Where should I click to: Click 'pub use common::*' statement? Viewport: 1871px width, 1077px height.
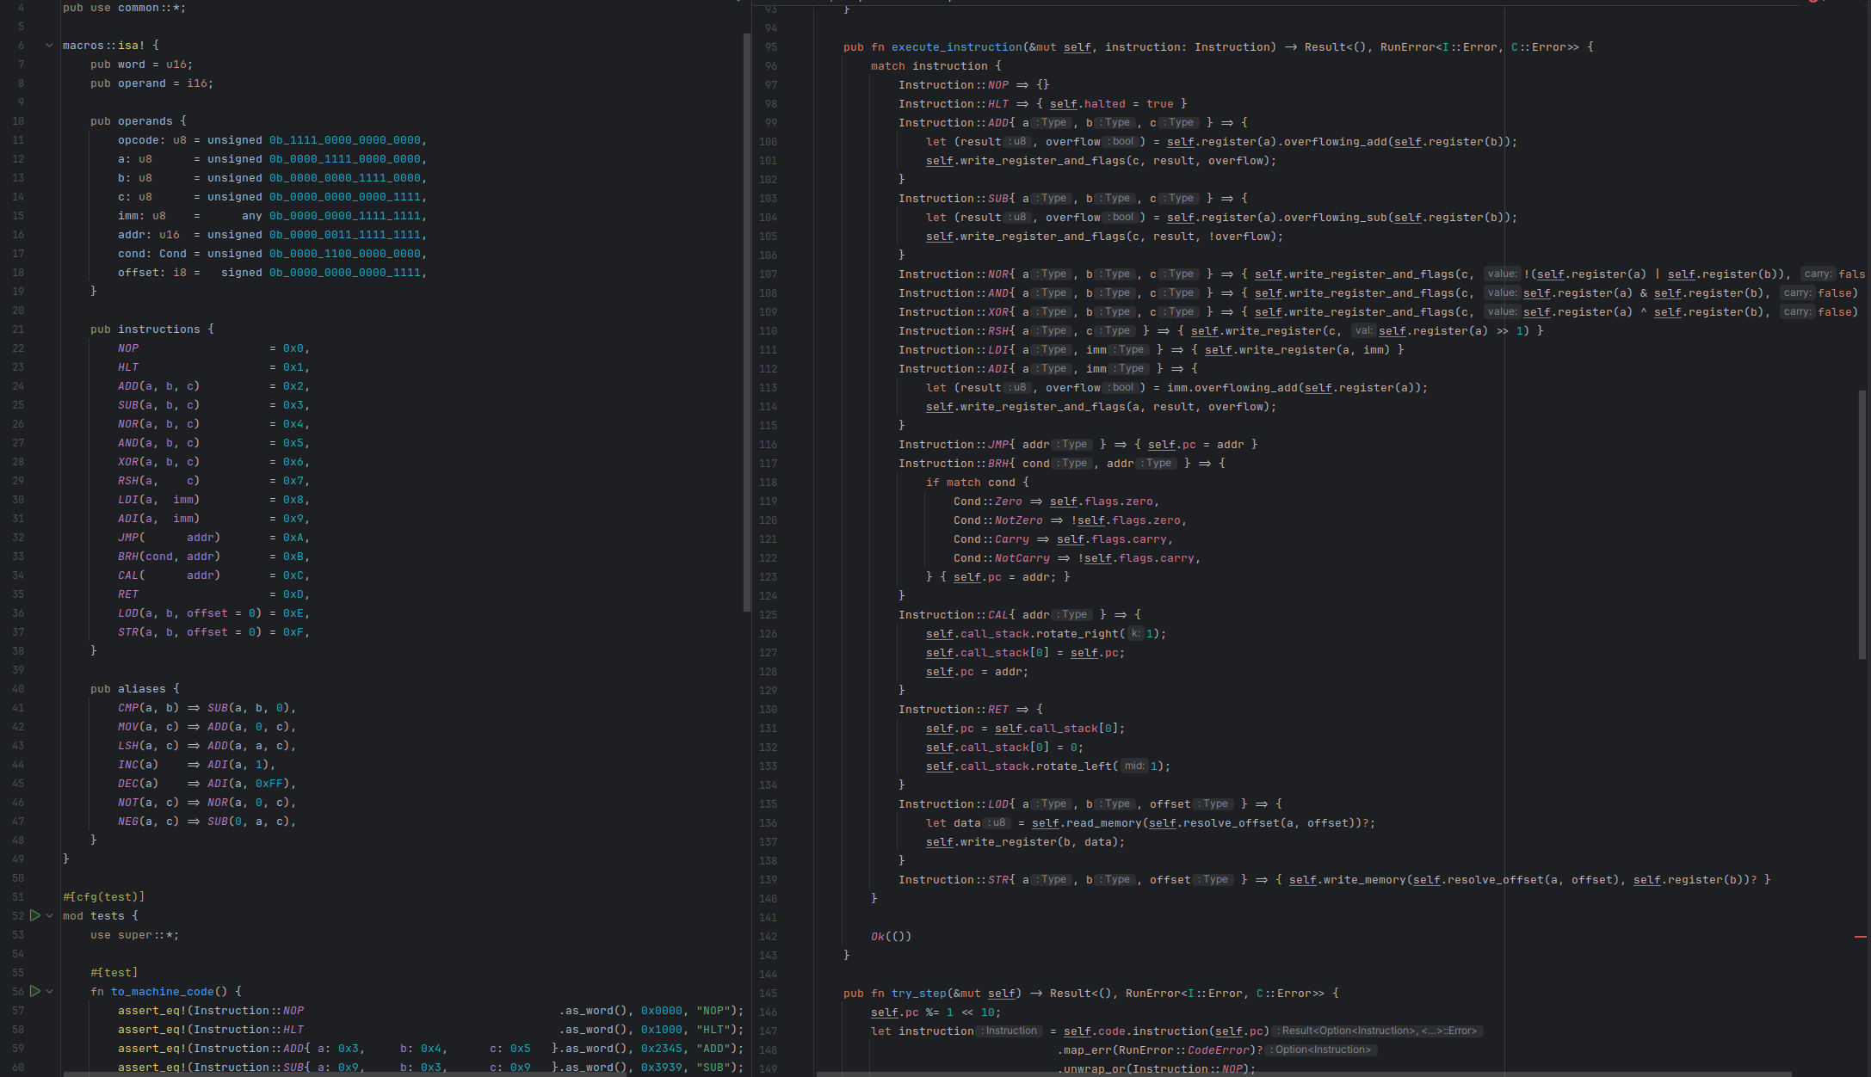124,8
